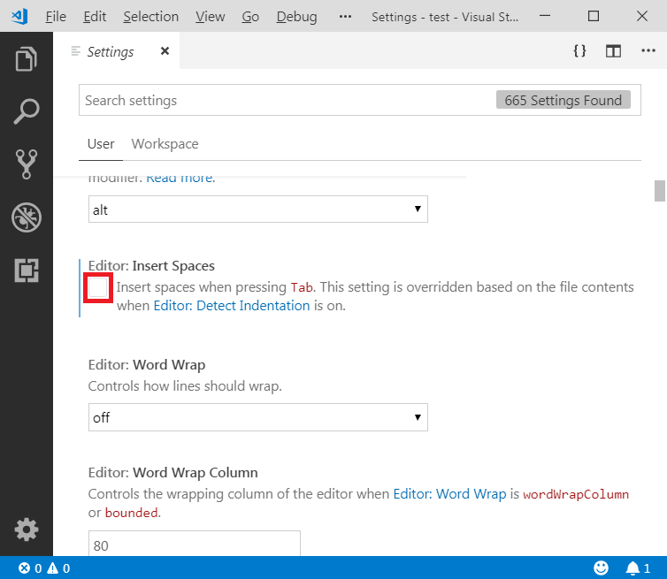Switch to the User settings tab

101,144
